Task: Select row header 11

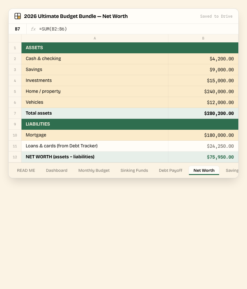Action: click(x=15, y=146)
